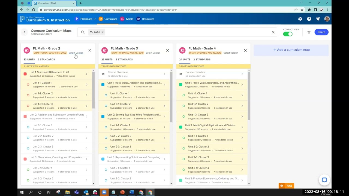
Task: Open the Windows Start menu
Action: [x=22, y=192]
